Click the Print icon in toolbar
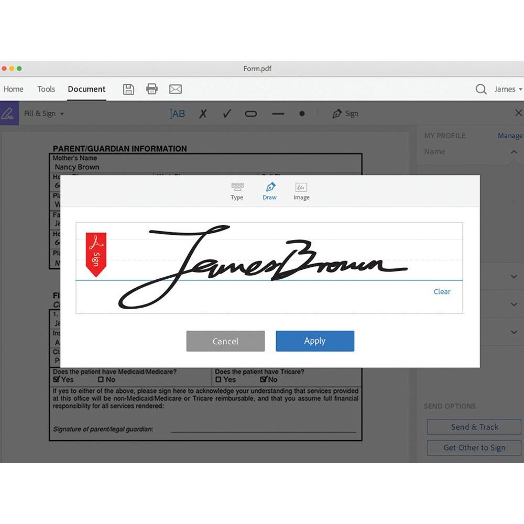The image size is (524, 524). tap(152, 89)
